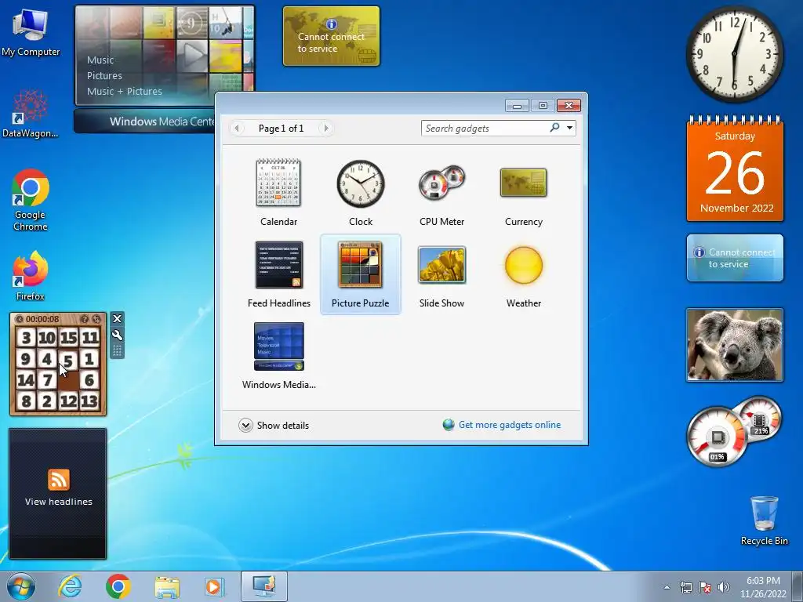Click the Windows Media Center gadget title bar

coord(144,121)
